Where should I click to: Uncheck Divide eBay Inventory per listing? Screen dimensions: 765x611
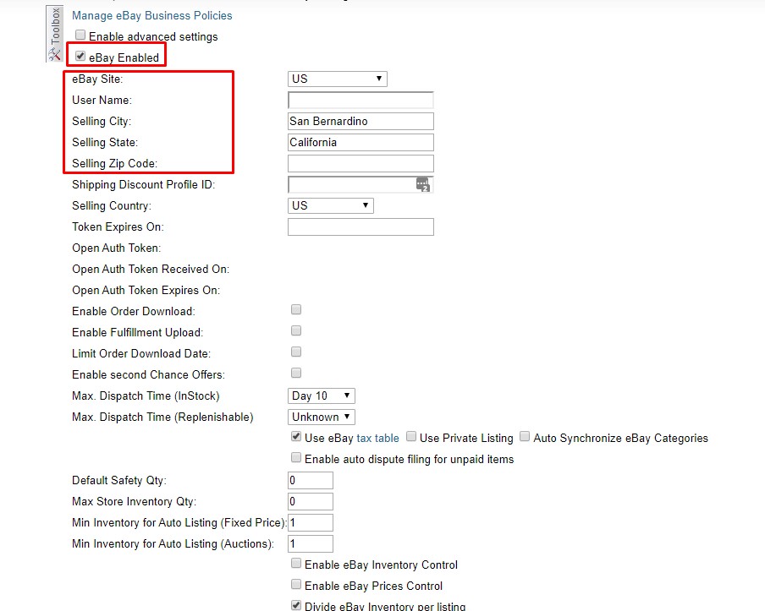coord(296,605)
